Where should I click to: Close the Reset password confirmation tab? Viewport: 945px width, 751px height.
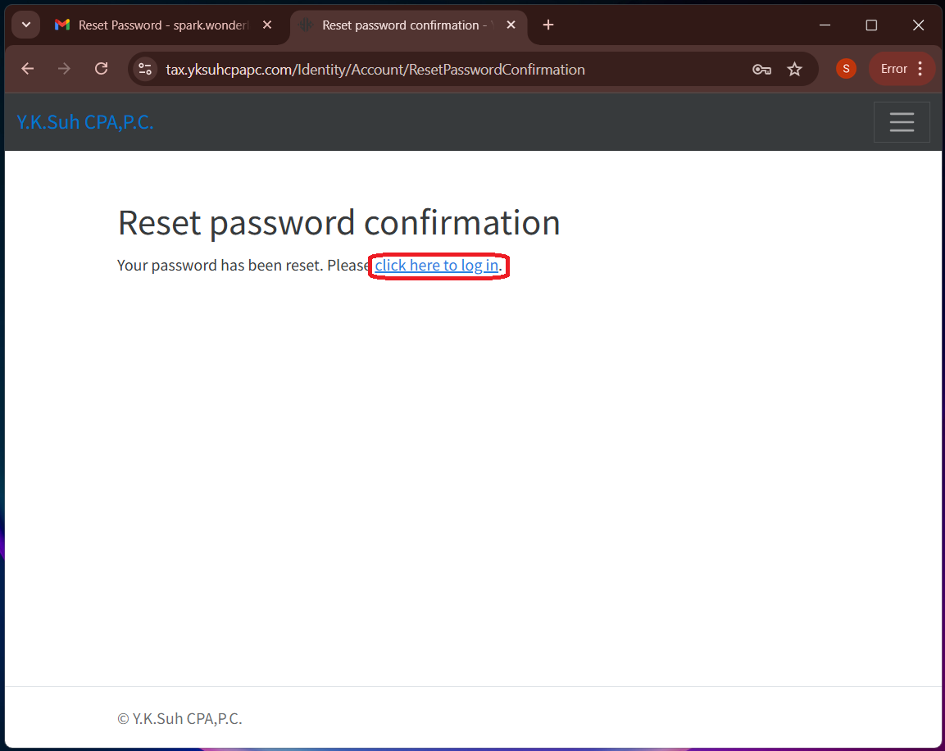pos(511,25)
